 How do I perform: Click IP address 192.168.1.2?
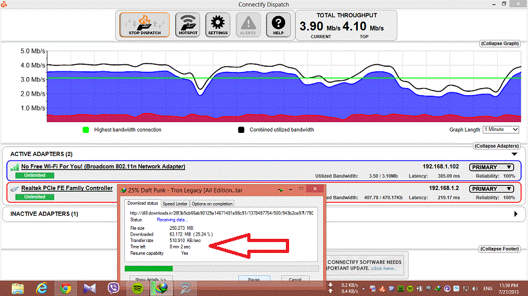point(444,188)
